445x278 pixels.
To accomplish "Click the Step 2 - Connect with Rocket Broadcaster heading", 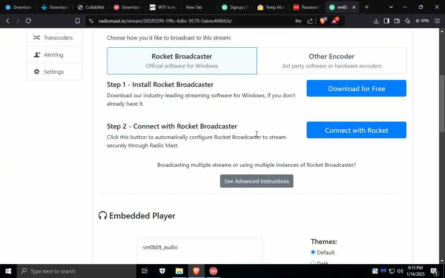I will point(172,126).
